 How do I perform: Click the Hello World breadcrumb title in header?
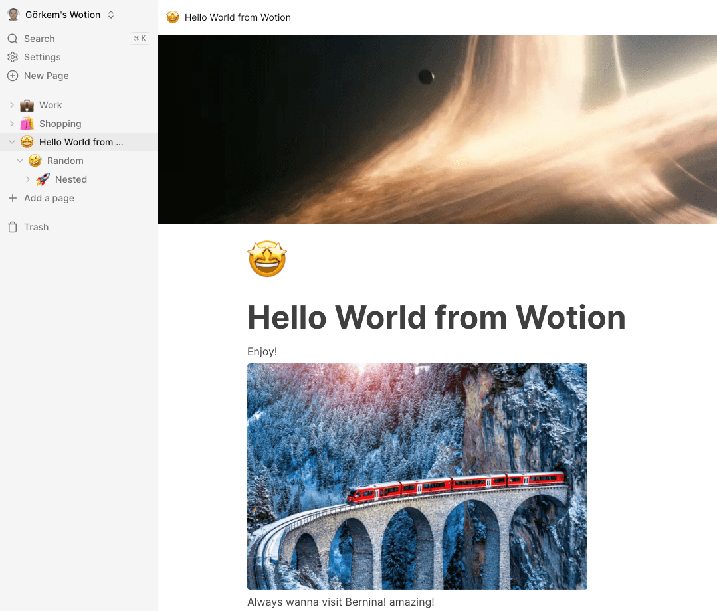point(237,17)
